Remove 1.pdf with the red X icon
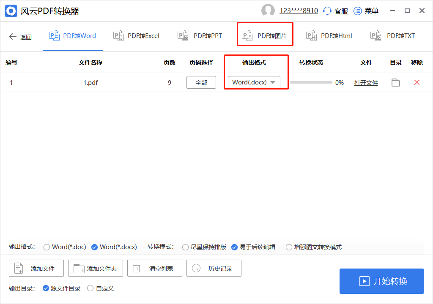This screenshot has width=433, height=304. (417, 82)
